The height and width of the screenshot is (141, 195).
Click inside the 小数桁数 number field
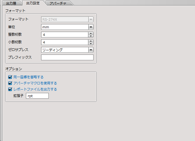point(64,42)
